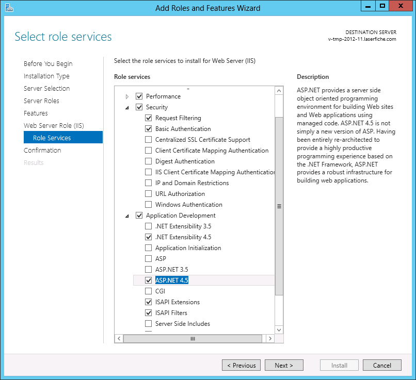Viewport: 416px width, 380px height.
Task: Expand the Performance tree node
Action: pyautogui.click(x=127, y=96)
